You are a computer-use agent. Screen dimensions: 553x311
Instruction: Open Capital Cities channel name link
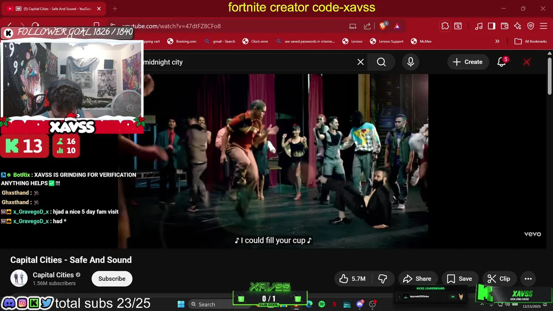[53, 275]
